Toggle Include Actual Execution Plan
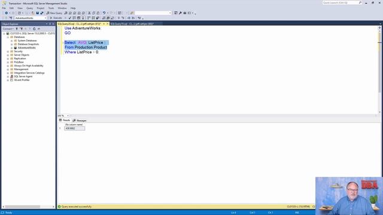Viewport: 383px width, 215px height. click(89, 18)
